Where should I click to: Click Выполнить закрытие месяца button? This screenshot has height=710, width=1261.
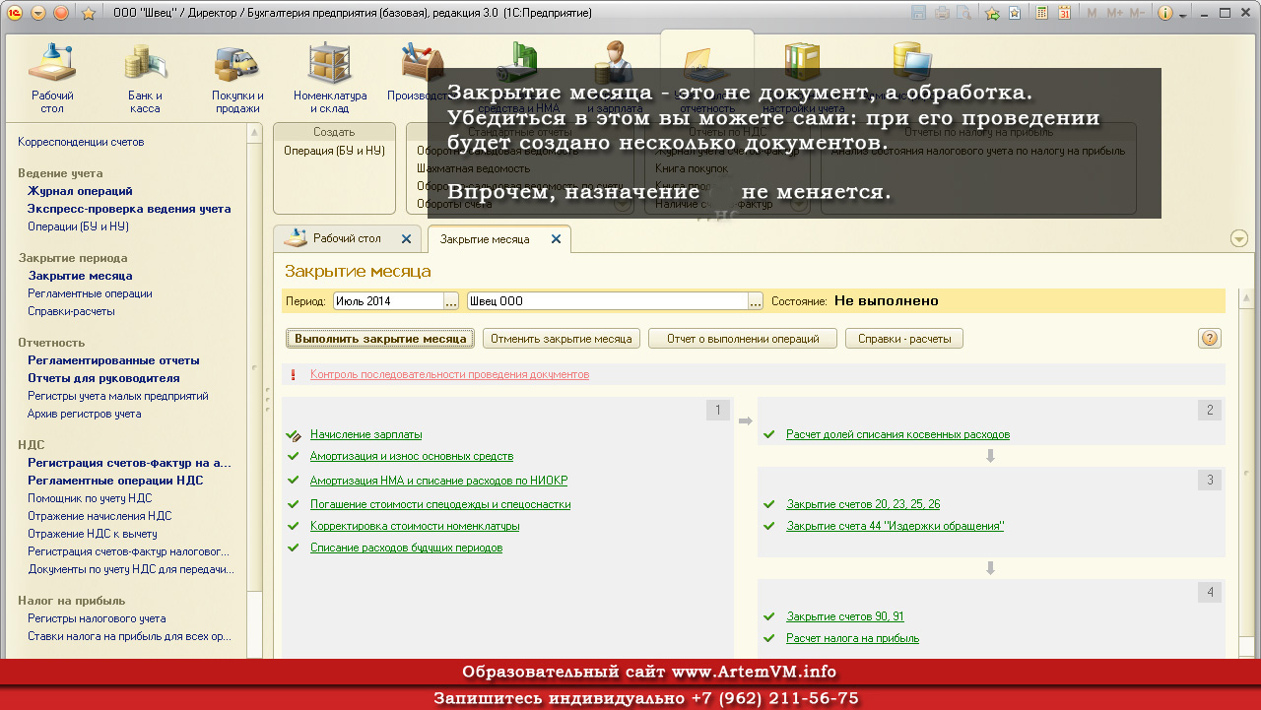pos(380,339)
